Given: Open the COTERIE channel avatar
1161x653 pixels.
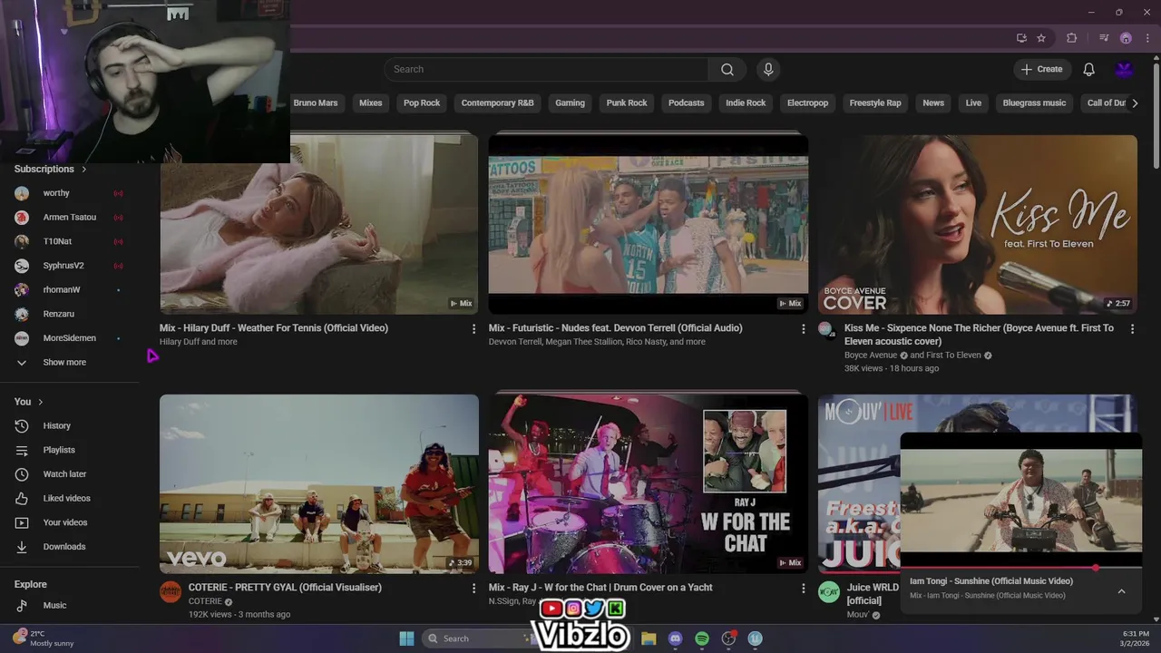Looking at the screenshot, I should click(x=171, y=592).
